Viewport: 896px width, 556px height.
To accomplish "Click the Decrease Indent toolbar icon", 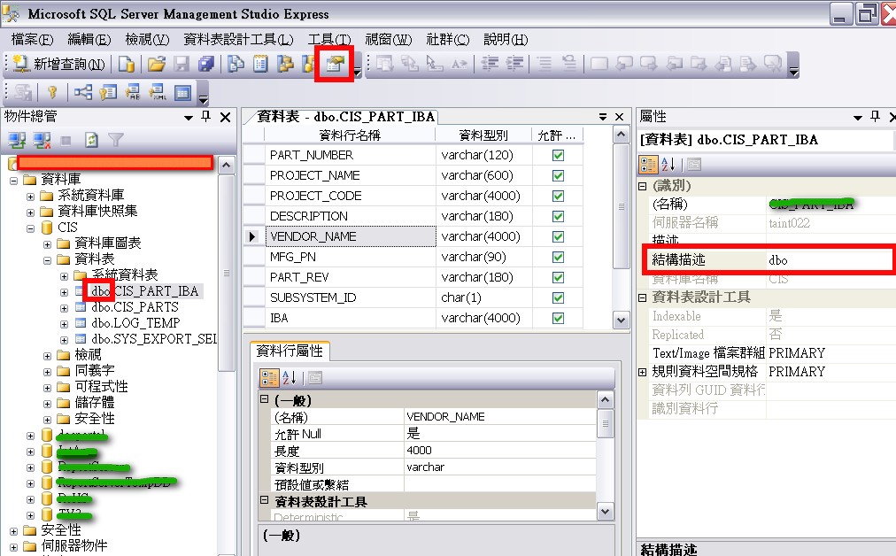I will pyautogui.click(x=490, y=64).
